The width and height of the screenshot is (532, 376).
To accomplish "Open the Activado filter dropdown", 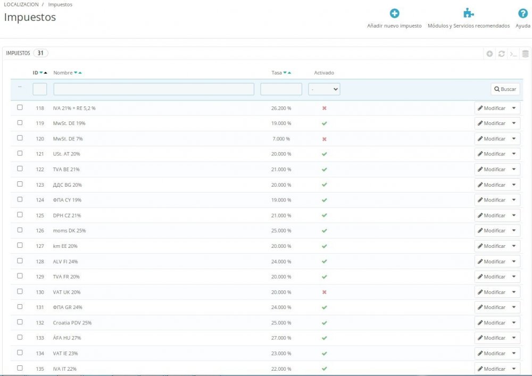I will [324, 89].
